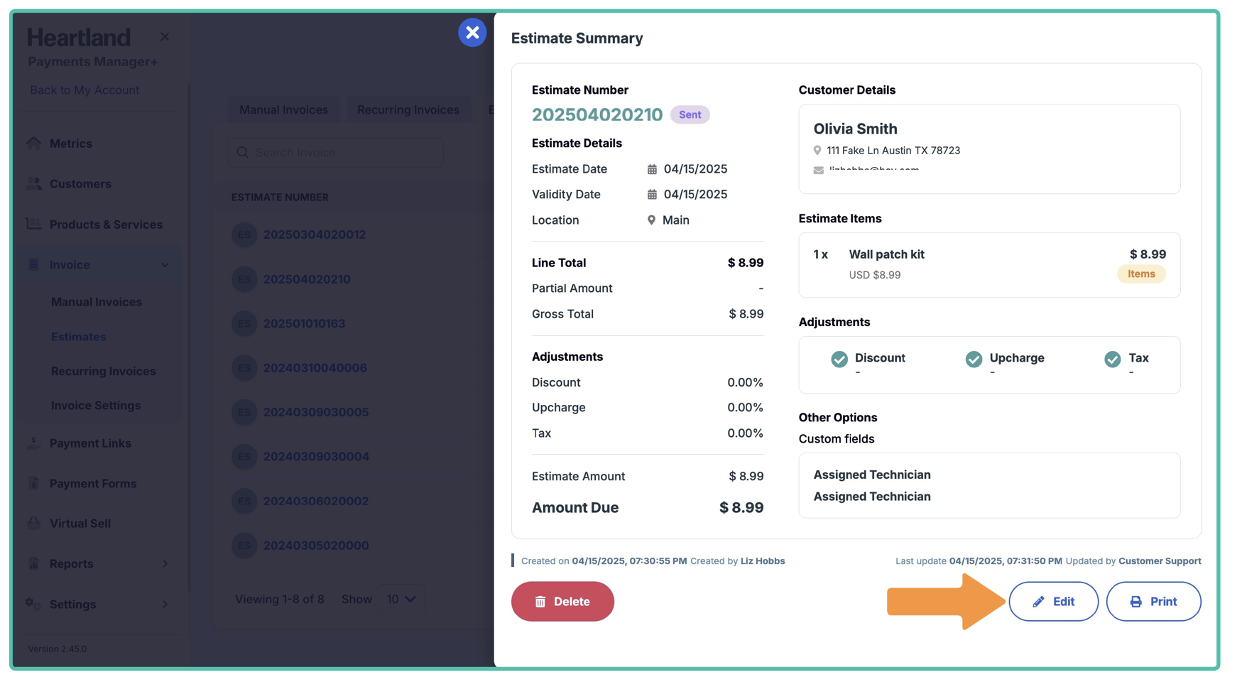Screen dimensions: 1247x692
Task: Click the red Delete button
Action: (562, 602)
